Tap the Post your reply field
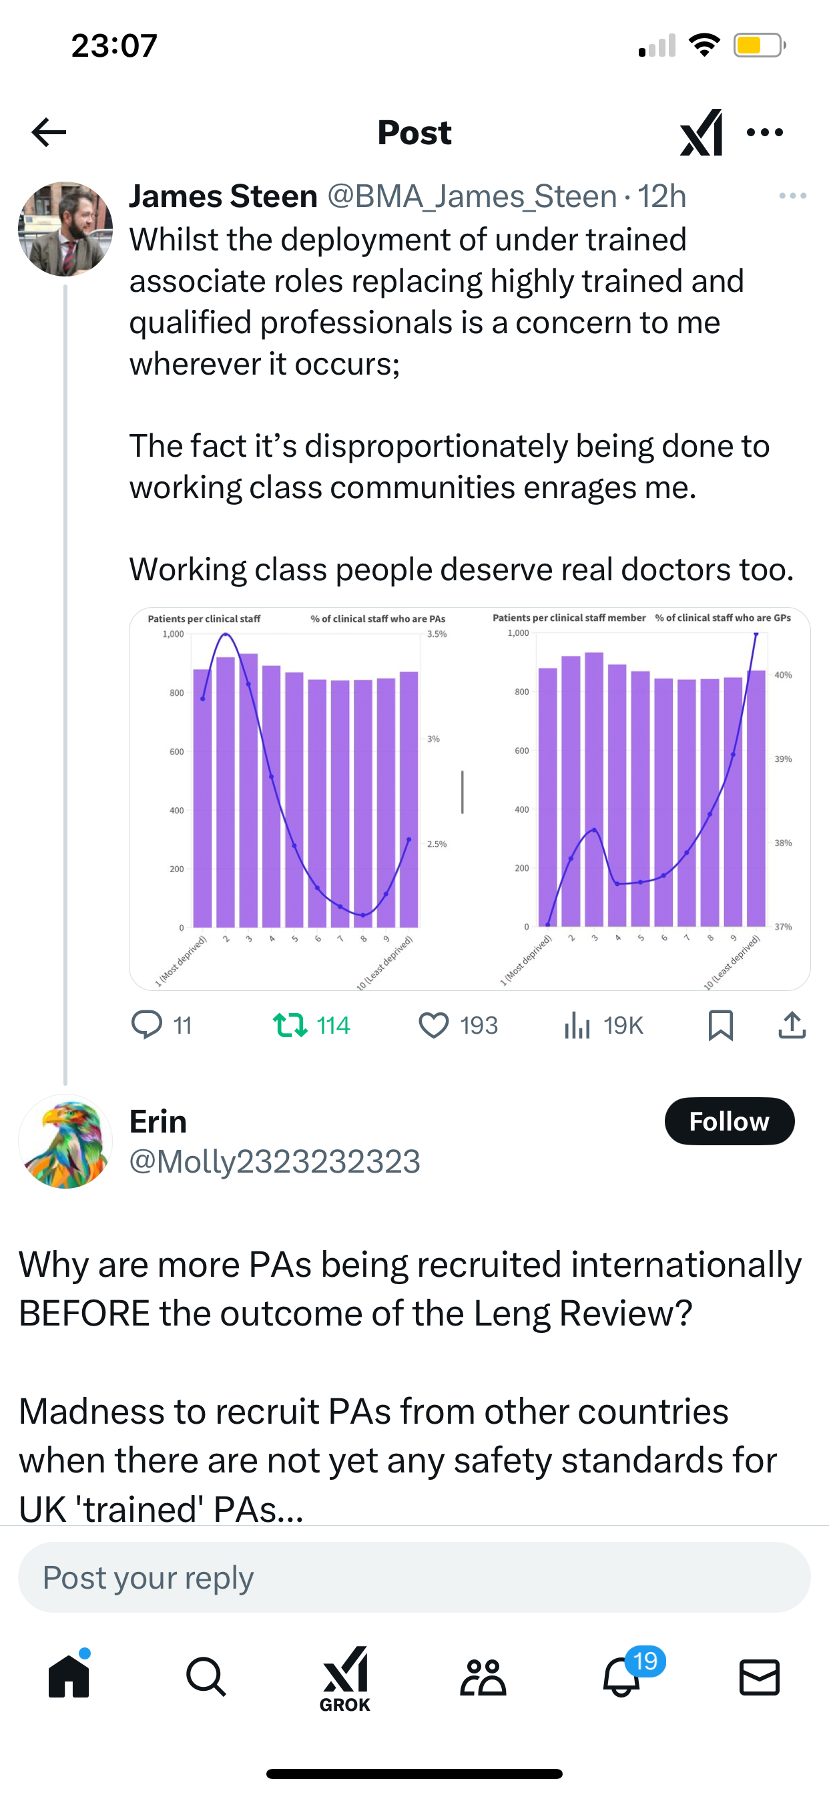 [x=414, y=1577]
